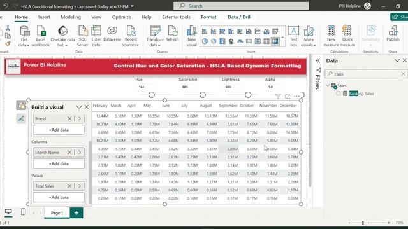Screen dimensions: 408x229
Task: Expand options arrow for Brand field
Action: coord(80,119)
